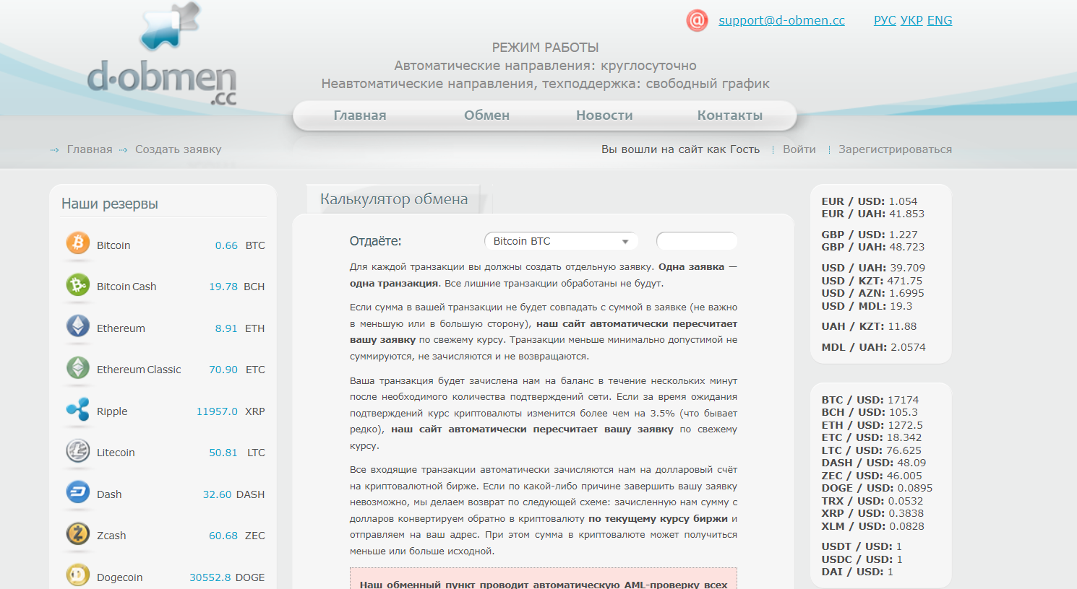The height and width of the screenshot is (589, 1077).
Task: Click the support@d-obmen.cc email link
Action: click(x=781, y=20)
